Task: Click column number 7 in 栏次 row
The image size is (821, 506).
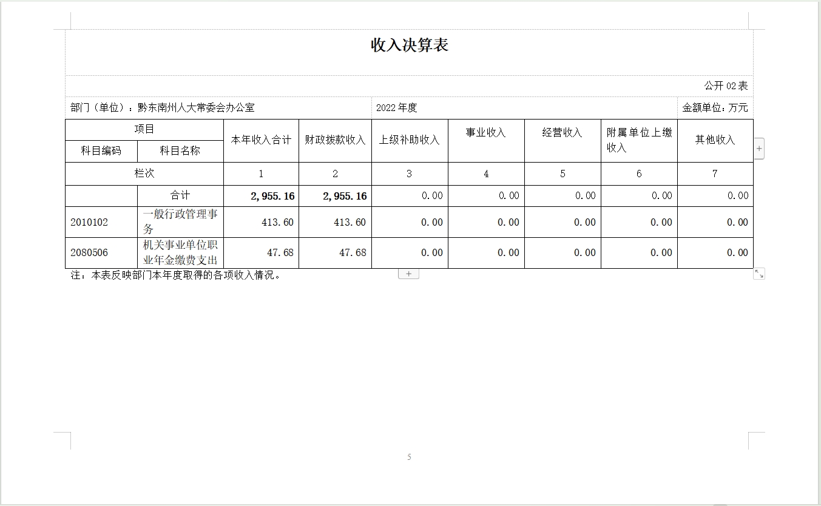Action: pos(715,174)
